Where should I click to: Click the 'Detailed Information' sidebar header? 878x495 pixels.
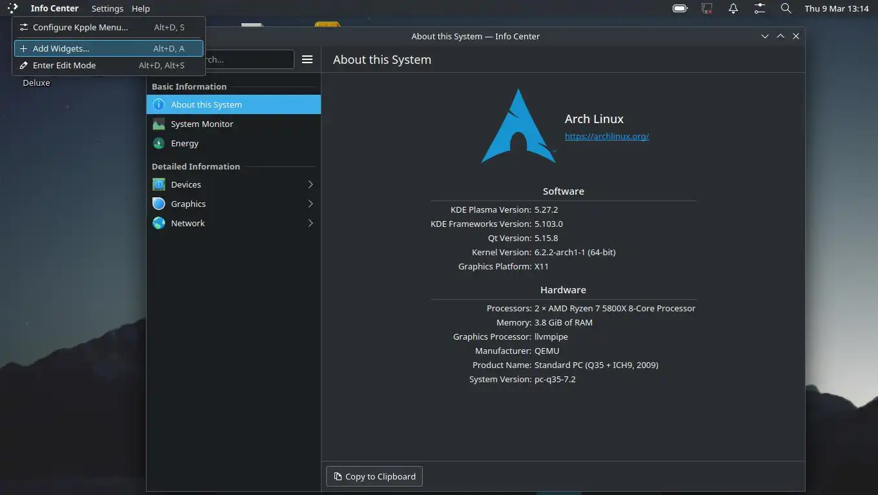click(196, 166)
